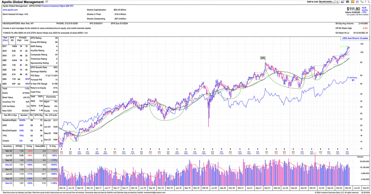
Task: Click the Mar 20 date on time axis
Action: 205,188
